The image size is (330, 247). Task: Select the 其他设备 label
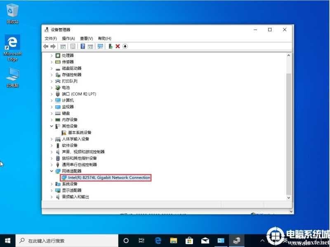pos(70,126)
